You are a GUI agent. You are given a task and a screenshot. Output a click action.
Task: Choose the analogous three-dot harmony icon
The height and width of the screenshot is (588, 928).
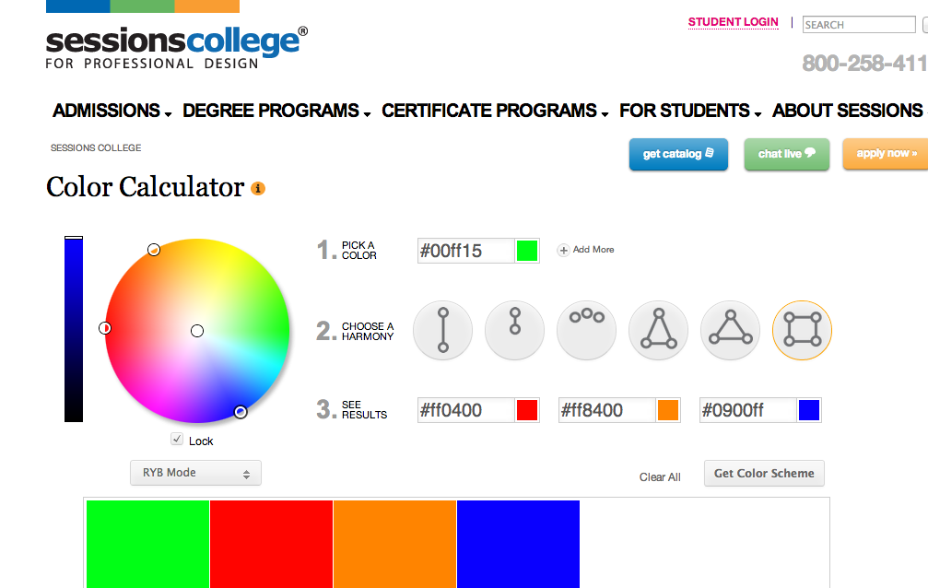(586, 329)
